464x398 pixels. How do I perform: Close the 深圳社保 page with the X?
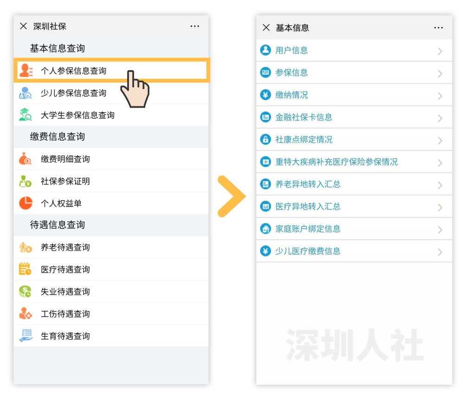[x=23, y=26]
